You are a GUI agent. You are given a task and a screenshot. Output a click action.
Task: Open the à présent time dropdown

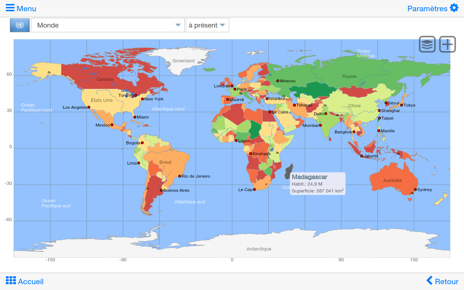207,25
